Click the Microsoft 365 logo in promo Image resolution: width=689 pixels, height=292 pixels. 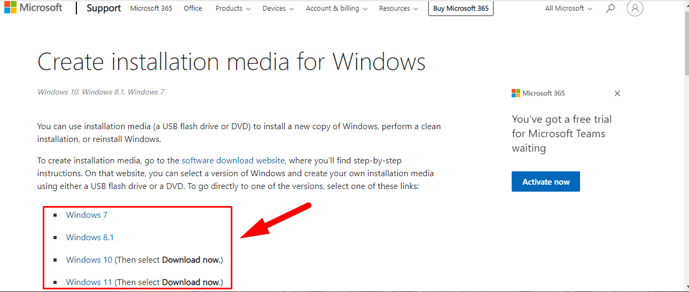tap(538, 93)
